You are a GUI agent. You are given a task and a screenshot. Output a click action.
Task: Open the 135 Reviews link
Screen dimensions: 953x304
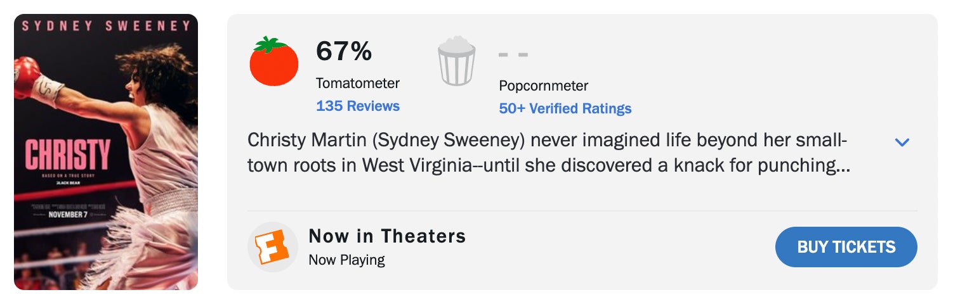pyautogui.click(x=358, y=106)
